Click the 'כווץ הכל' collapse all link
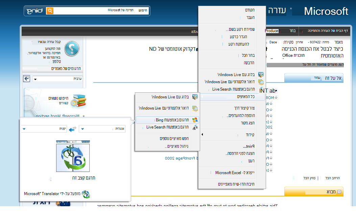This screenshot has height=213, width=356. (x=309, y=178)
